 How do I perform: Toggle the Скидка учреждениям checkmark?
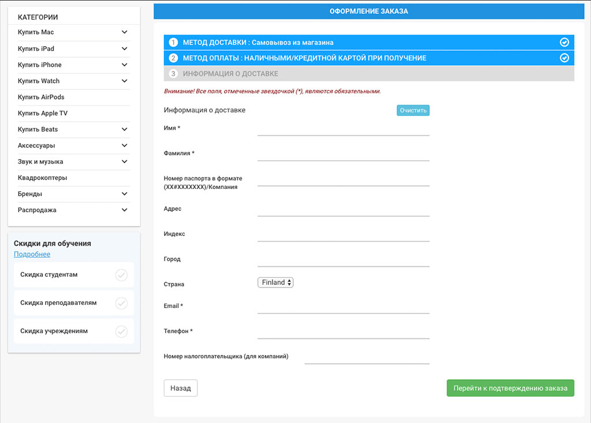pos(121,331)
